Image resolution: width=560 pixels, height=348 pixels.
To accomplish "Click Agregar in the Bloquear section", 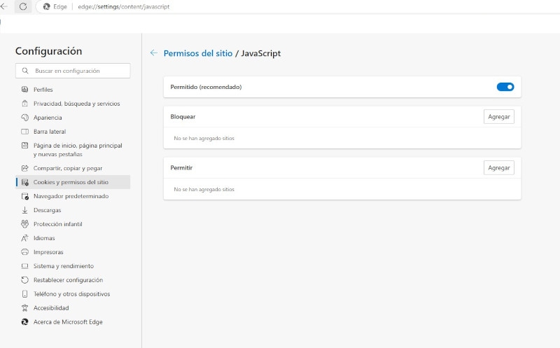I will [x=498, y=116].
